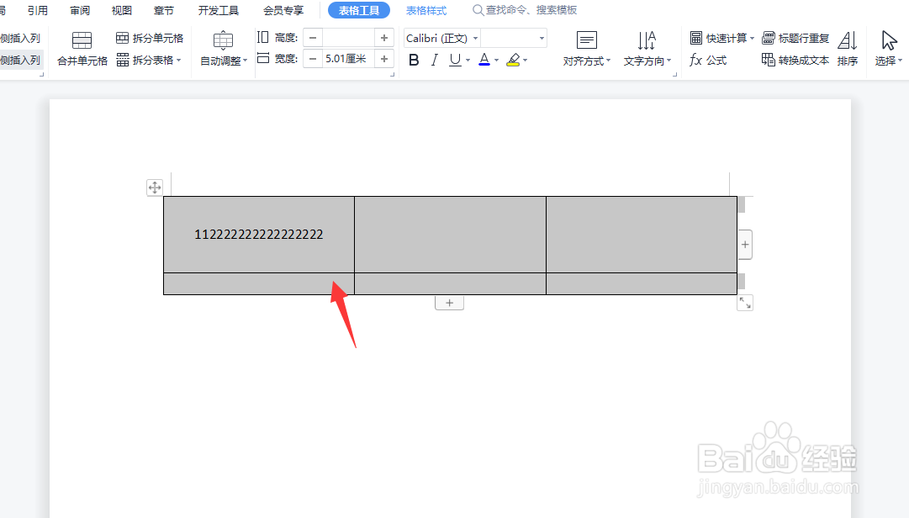
Task: Open the font color swatch picker
Action: pyautogui.click(x=486, y=60)
